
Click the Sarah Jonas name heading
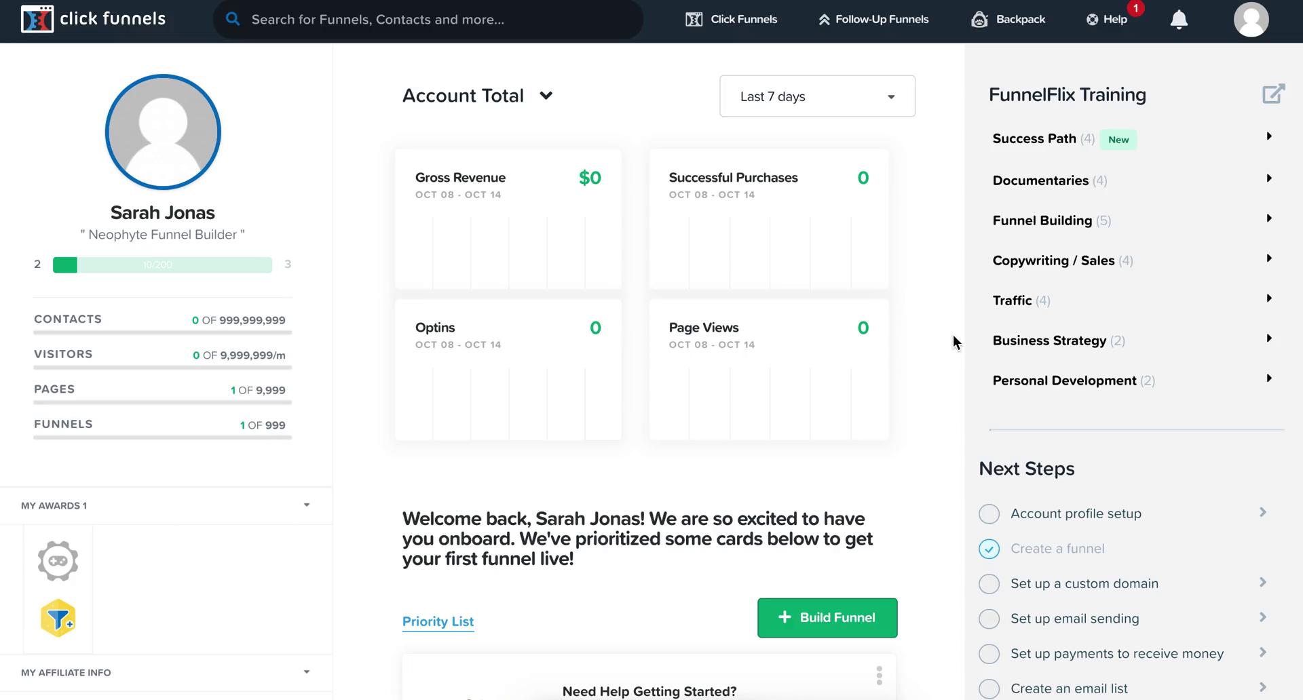[x=163, y=212]
